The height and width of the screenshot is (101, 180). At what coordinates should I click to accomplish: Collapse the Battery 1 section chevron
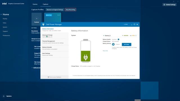(104, 36)
